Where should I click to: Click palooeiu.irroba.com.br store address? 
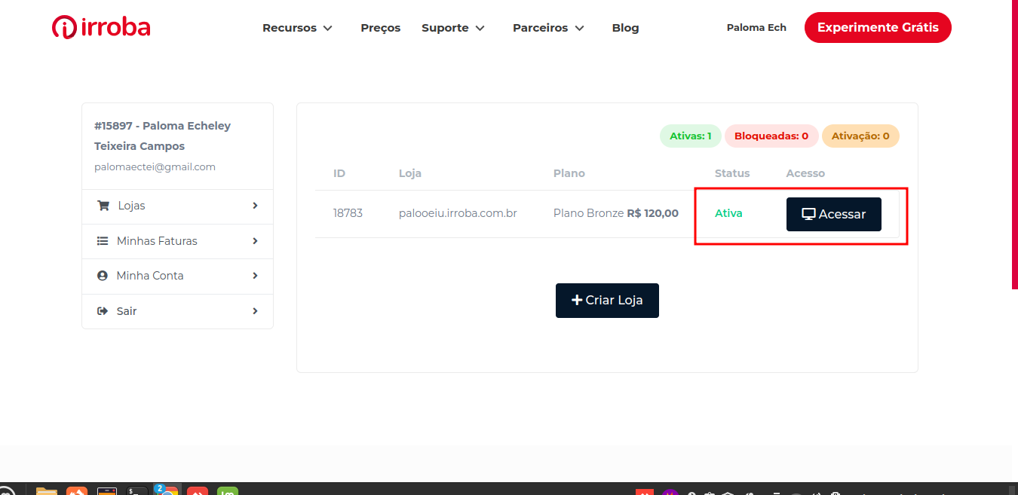coord(458,213)
